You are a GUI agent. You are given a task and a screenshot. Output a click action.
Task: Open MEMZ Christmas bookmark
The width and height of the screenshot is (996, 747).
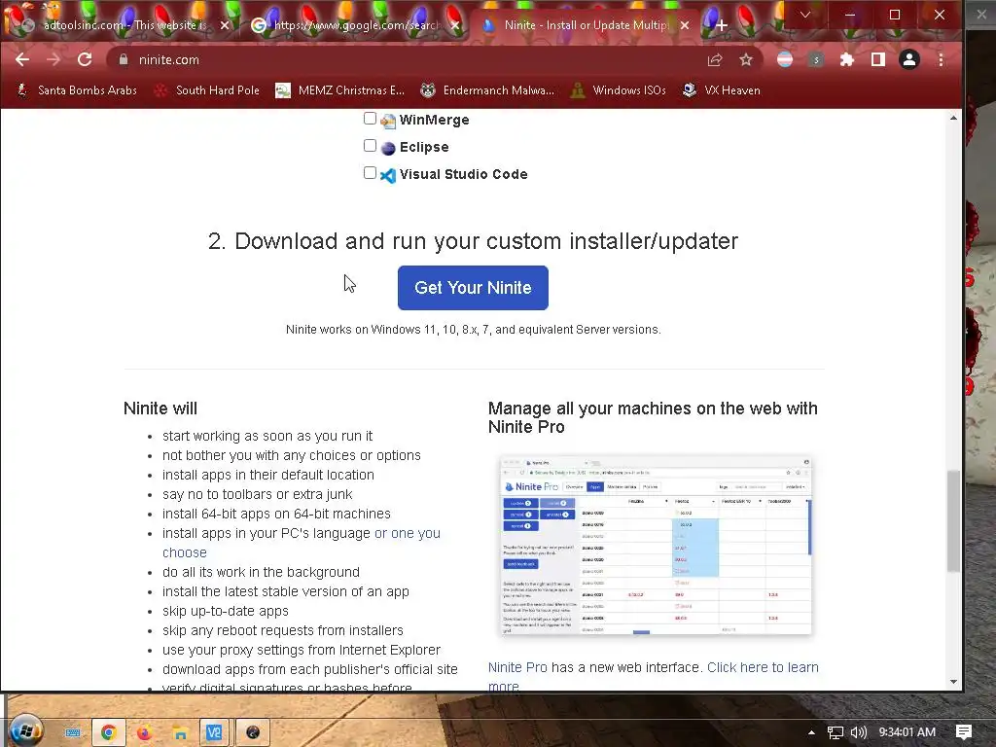[x=339, y=90]
